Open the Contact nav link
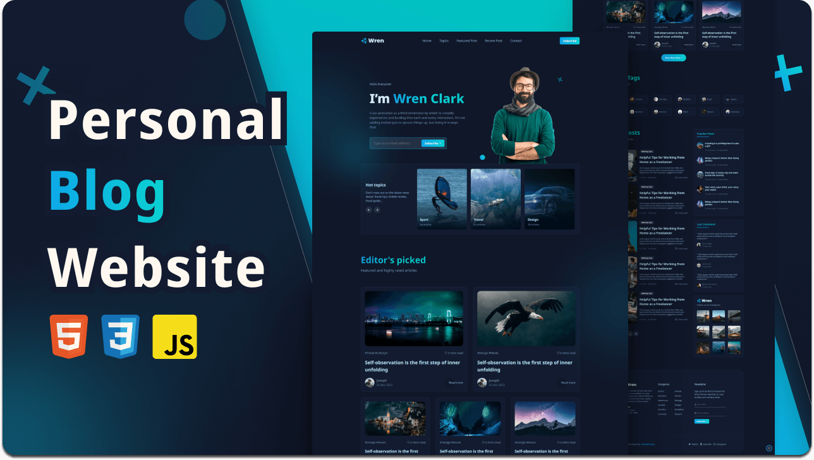This screenshot has width=814, height=460. pos(516,41)
